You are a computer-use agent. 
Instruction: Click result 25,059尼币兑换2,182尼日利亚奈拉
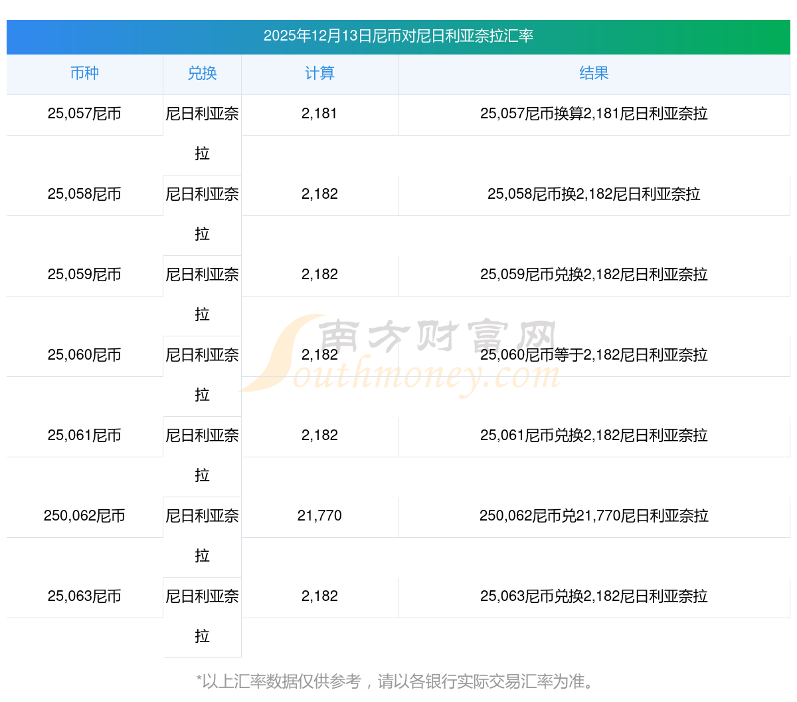coord(594,275)
